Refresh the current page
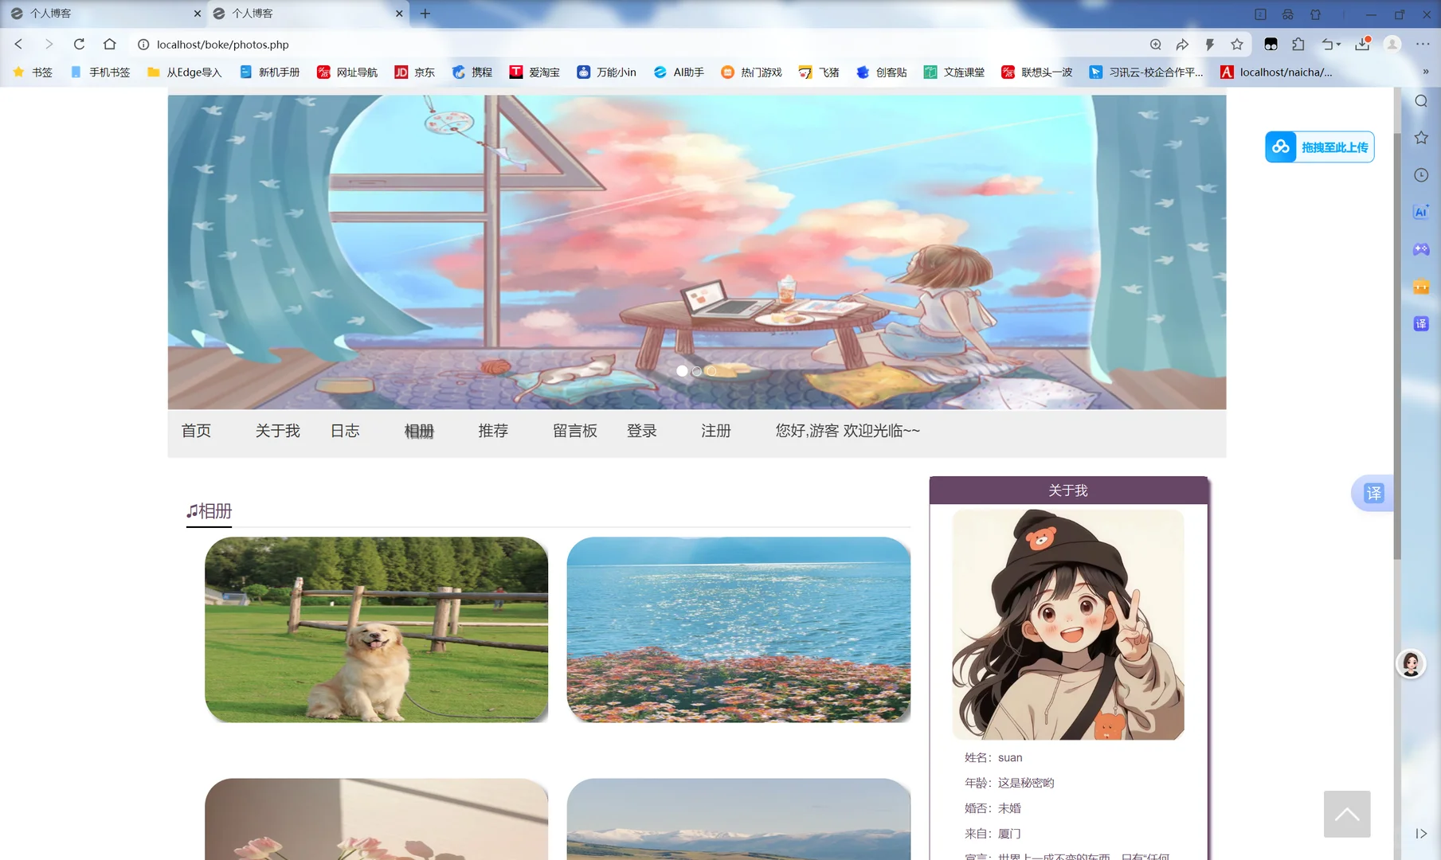This screenshot has height=860, width=1441. tap(79, 44)
